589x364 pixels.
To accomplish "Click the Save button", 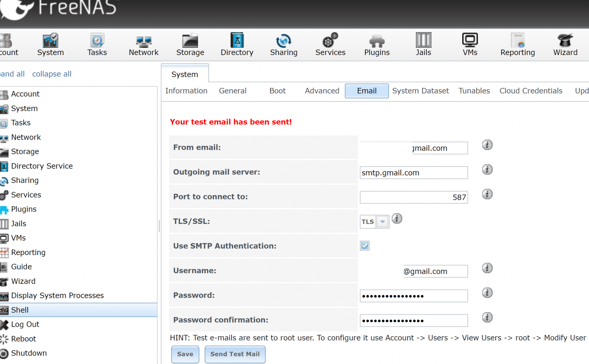I will 185,354.
